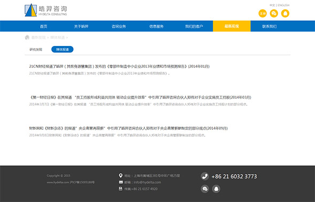Open 关于皓羿 navigation item
The width and height of the screenshot is (315, 202).
click(81, 26)
